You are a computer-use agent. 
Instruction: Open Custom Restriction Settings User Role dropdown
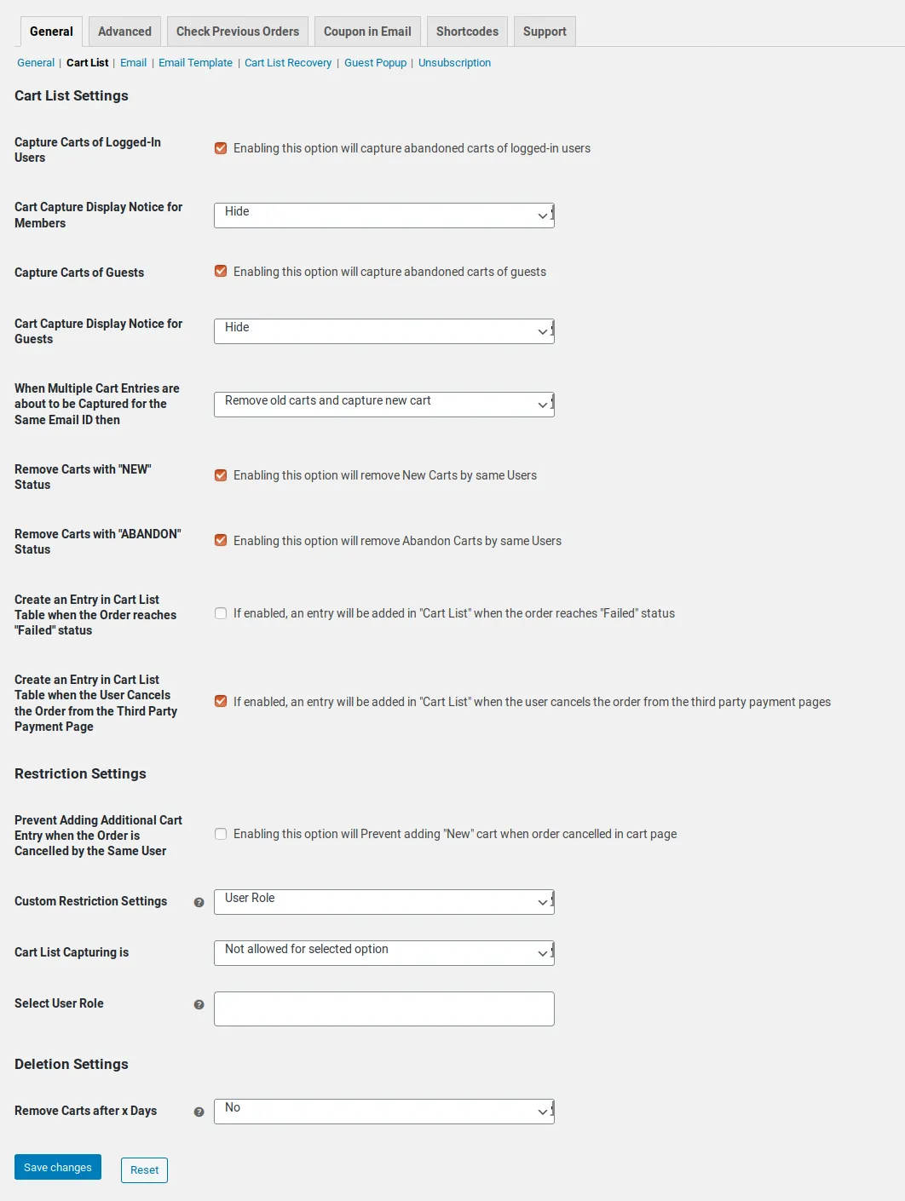click(x=383, y=901)
